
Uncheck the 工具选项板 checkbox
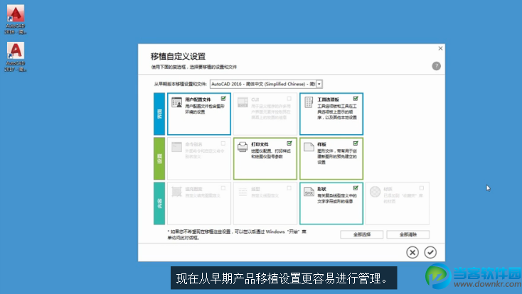[x=356, y=99]
